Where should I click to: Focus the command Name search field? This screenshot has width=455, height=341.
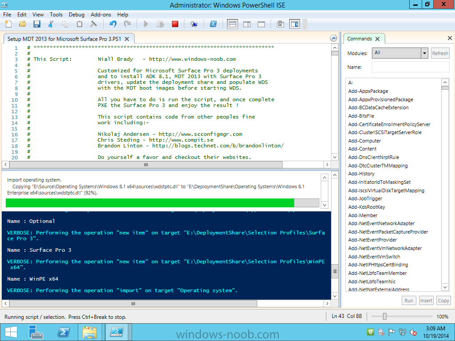(x=411, y=67)
